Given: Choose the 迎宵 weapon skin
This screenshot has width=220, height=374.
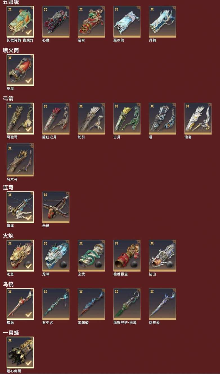Looking at the screenshot, I should 91,22.
